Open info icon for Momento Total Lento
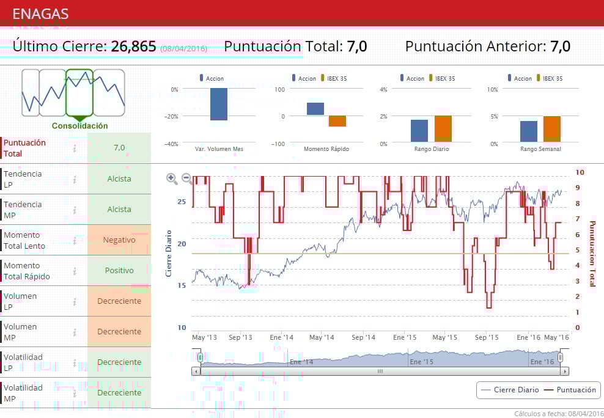Screen dimensions: 604x418 (75, 241)
